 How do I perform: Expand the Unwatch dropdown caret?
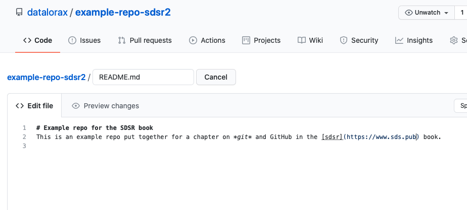(x=446, y=13)
